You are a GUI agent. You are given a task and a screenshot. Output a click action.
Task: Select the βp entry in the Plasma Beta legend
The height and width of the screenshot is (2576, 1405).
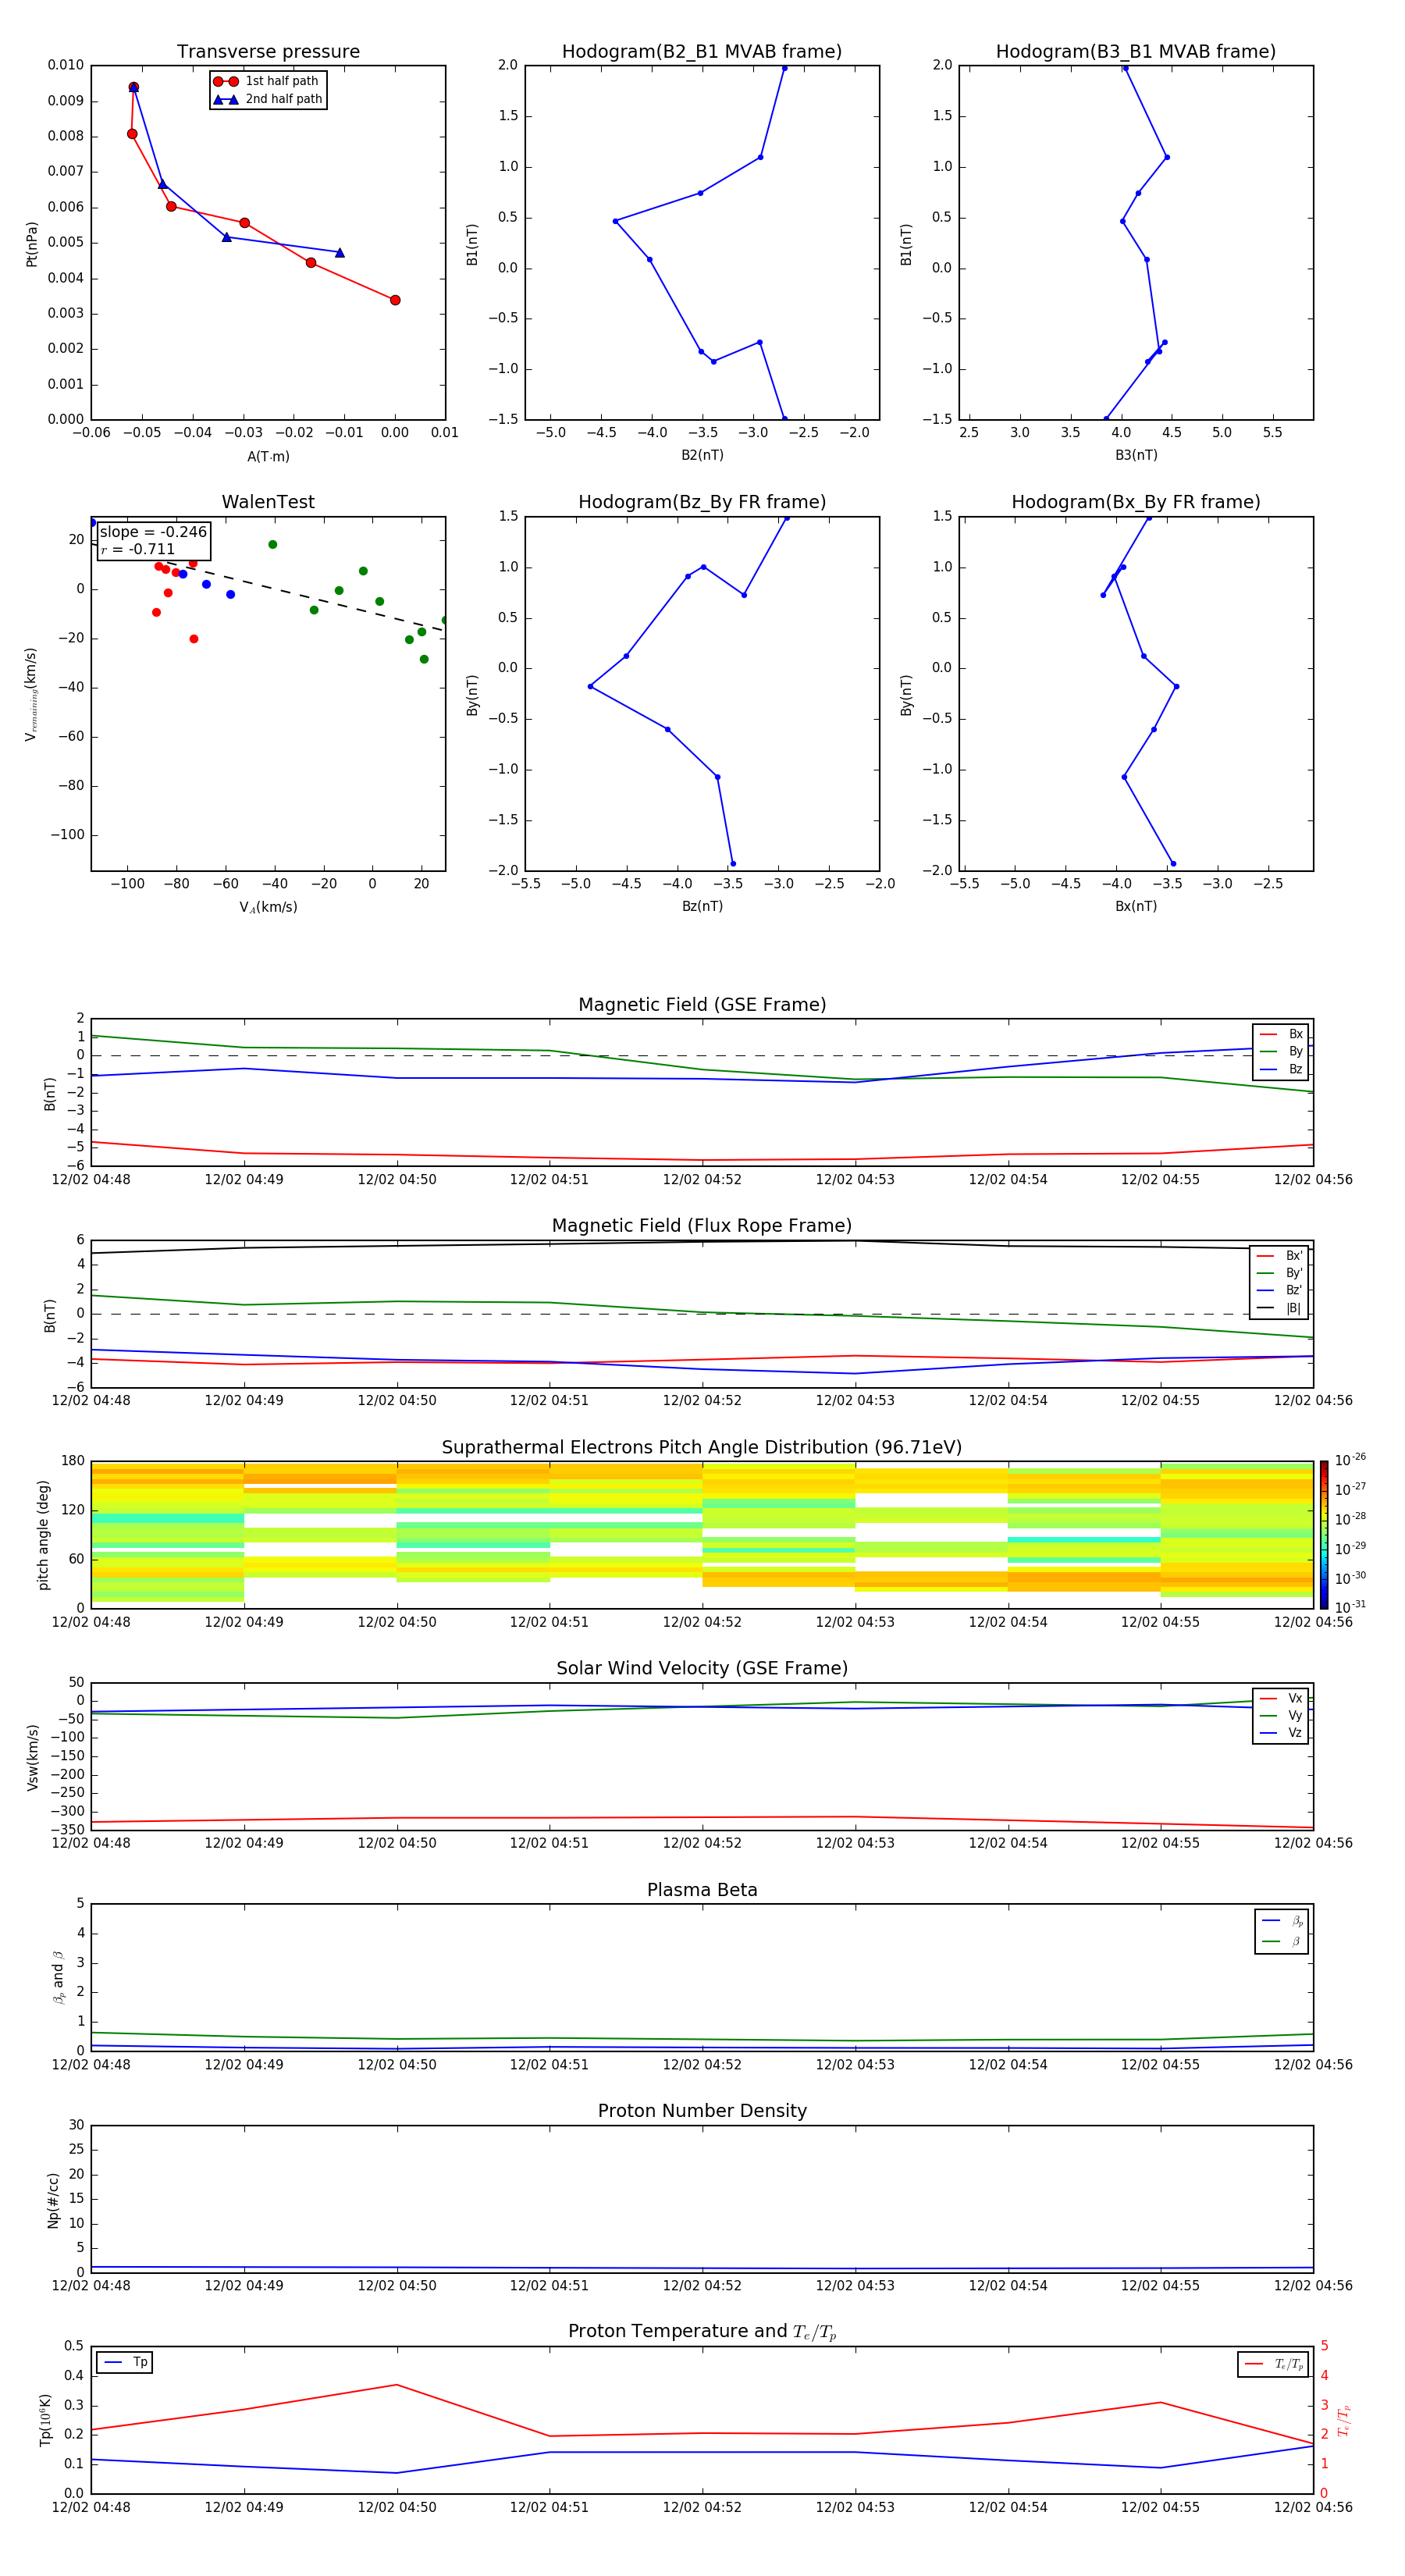1282,1920
